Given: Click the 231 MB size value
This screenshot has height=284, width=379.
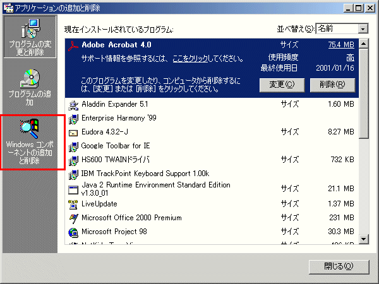Looking at the screenshot, I should [342, 218].
